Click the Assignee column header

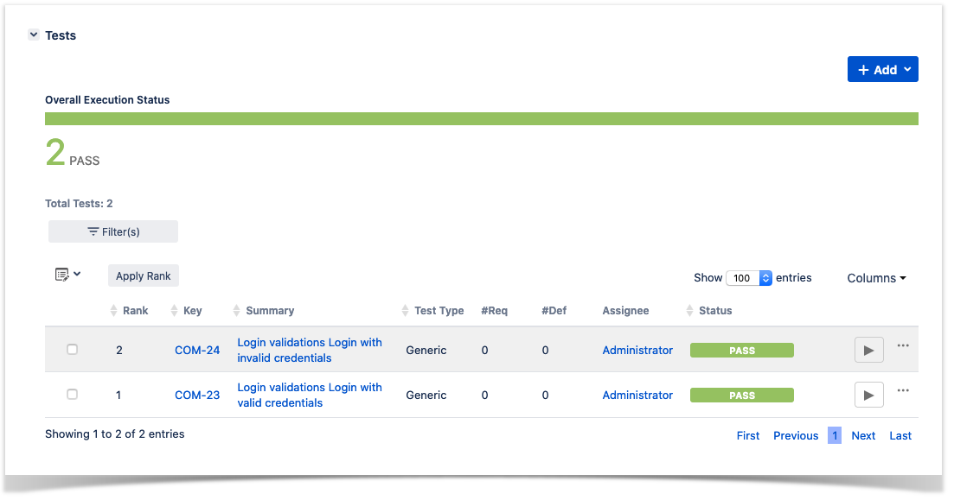(625, 311)
